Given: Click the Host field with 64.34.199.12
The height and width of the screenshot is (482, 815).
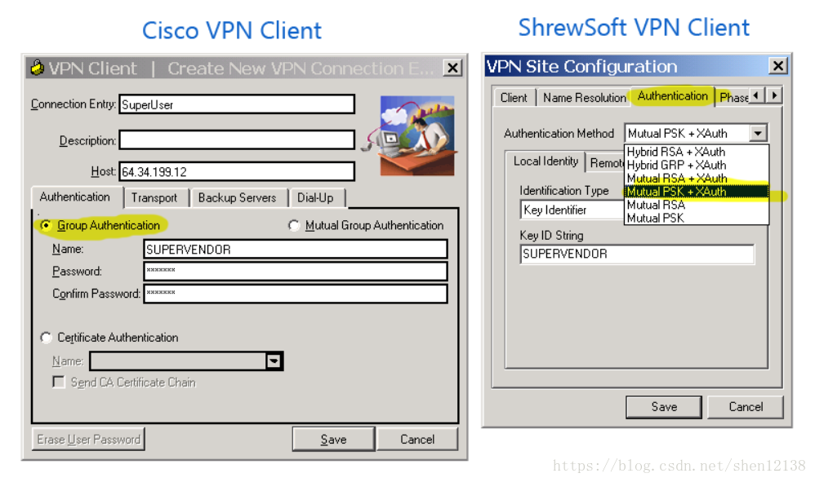Looking at the screenshot, I should tap(237, 171).
